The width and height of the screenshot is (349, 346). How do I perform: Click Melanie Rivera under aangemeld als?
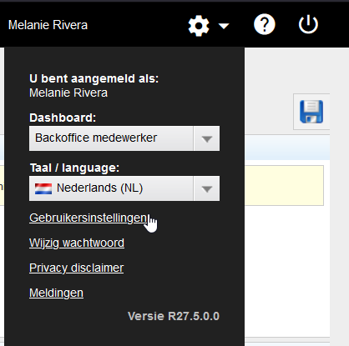click(x=68, y=93)
